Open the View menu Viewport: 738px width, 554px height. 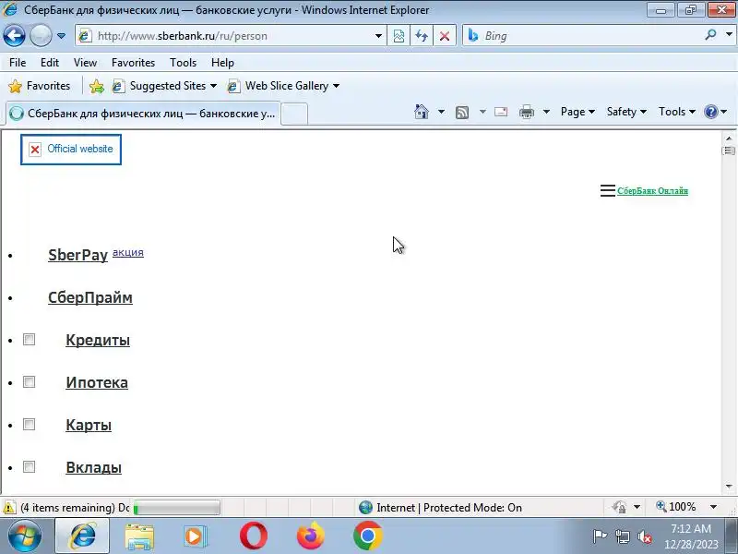point(85,63)
